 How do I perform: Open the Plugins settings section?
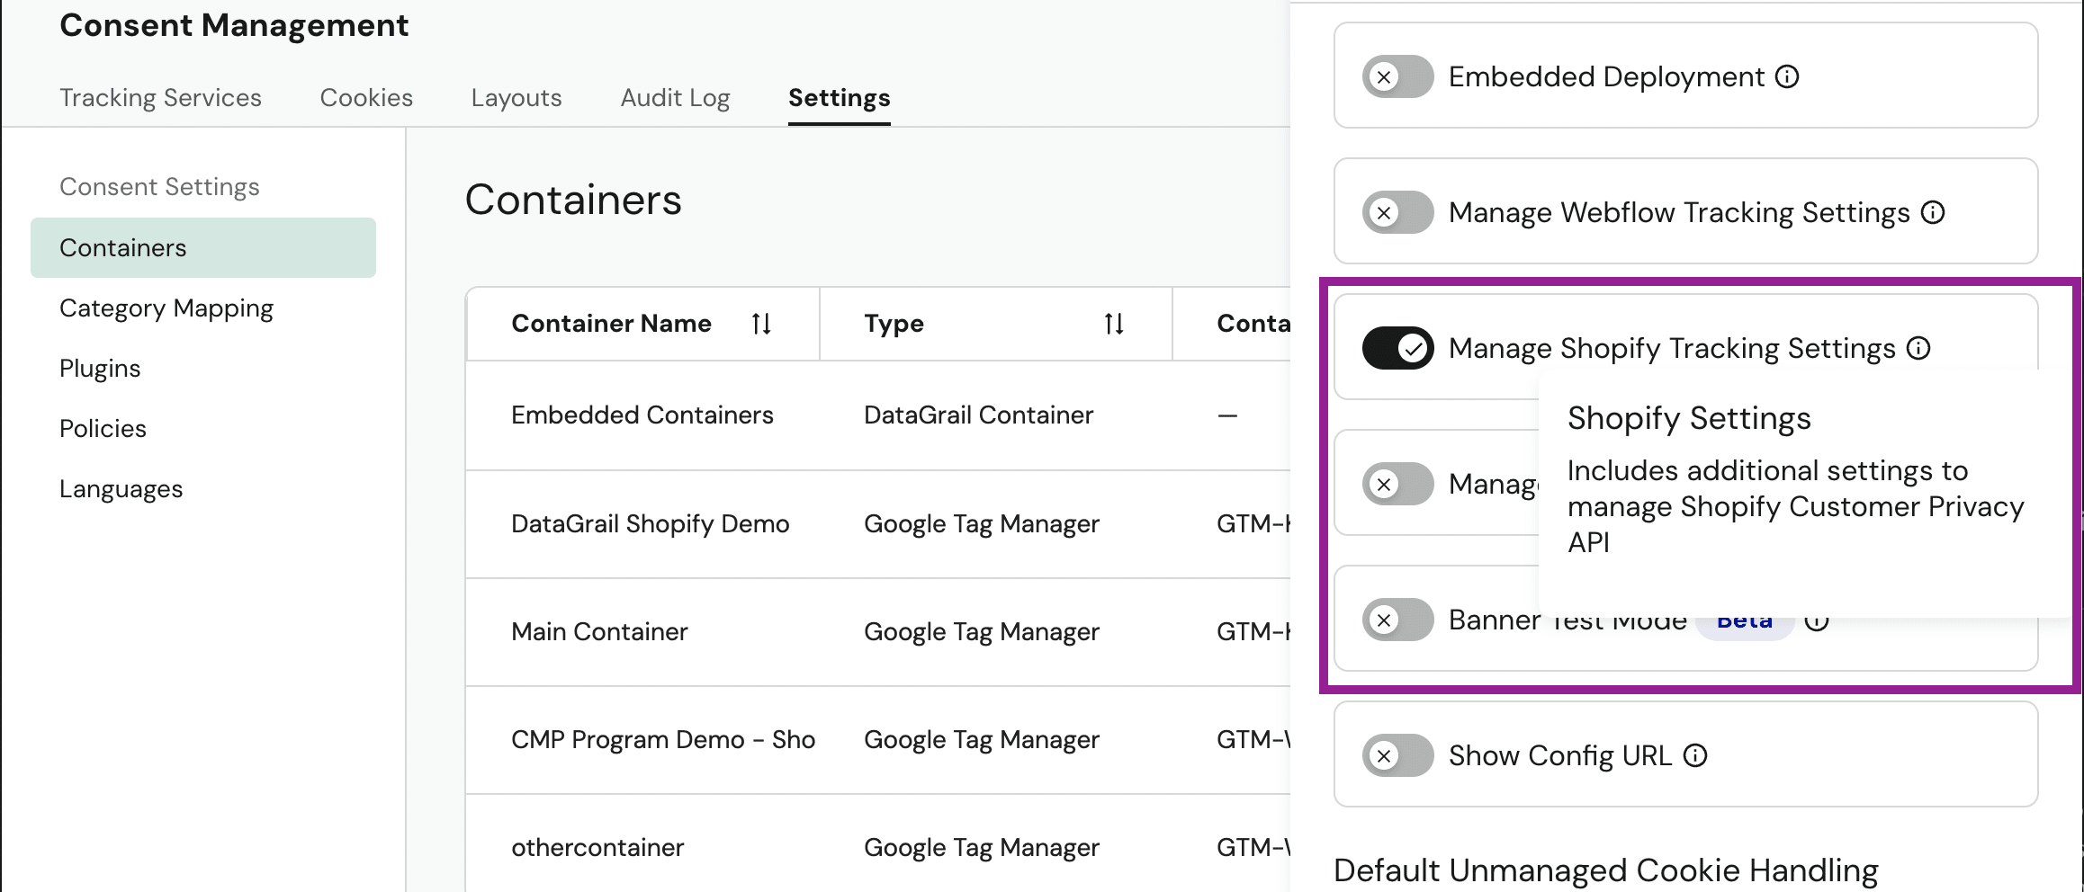coord(99,367)
